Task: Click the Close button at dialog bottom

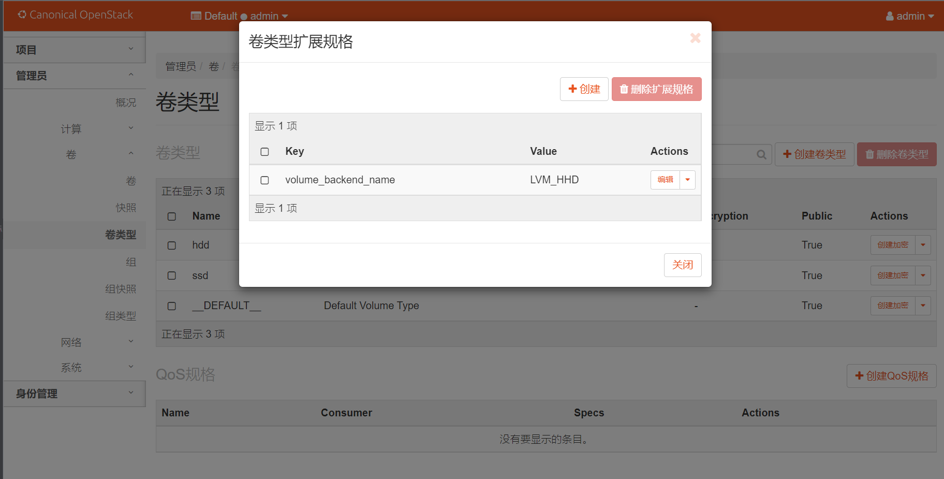Action: coord(682,265)
